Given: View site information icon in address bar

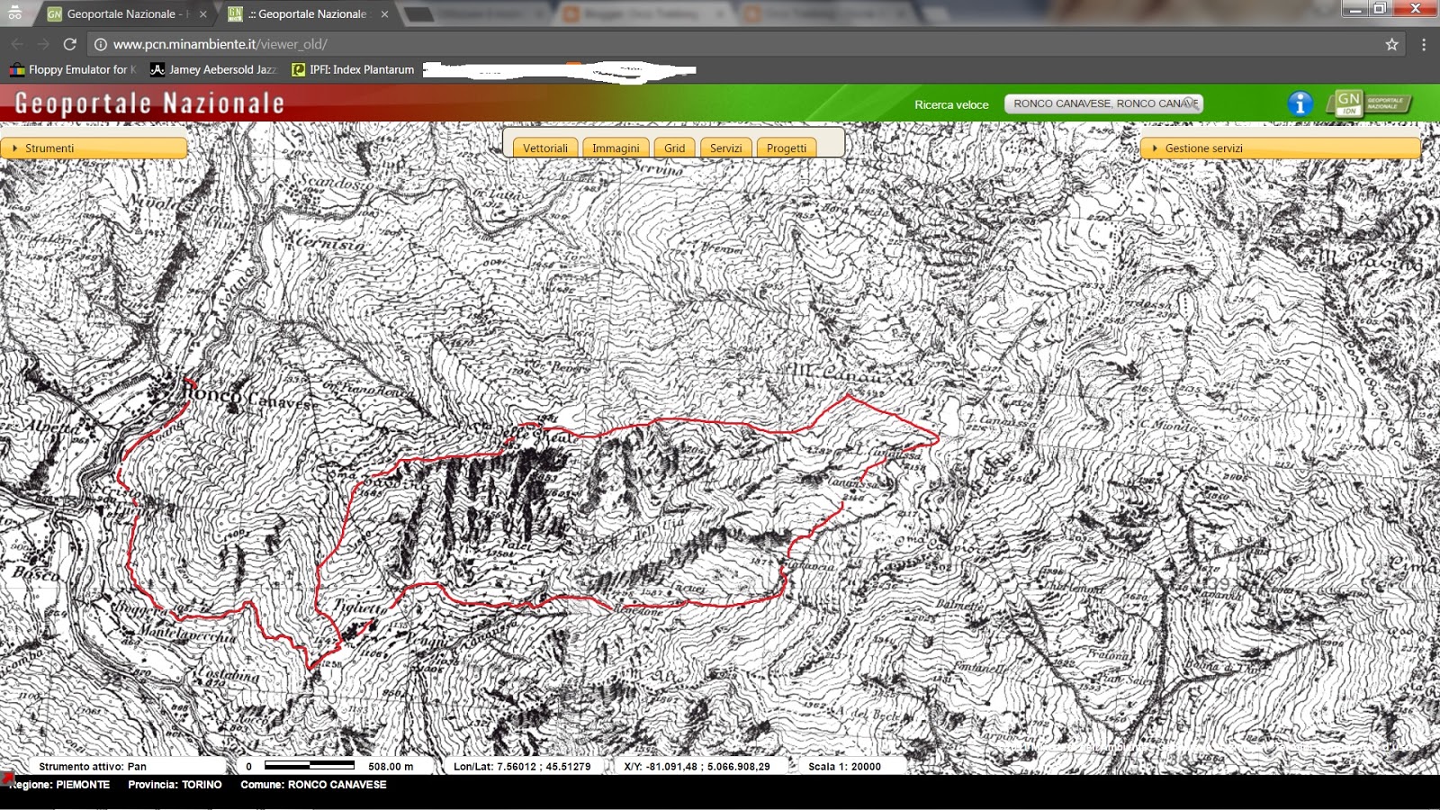Looking at the screenshot, I should pyautogui.click(x=101, y=44).
